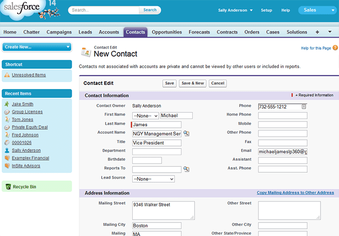Viewport: 339px width, 236px height.
Task: Open the Unresolved Items link
Action: 29,75
